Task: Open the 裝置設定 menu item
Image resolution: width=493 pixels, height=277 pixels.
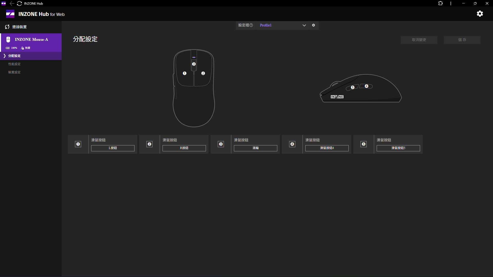Action: [x=14, y=72]
